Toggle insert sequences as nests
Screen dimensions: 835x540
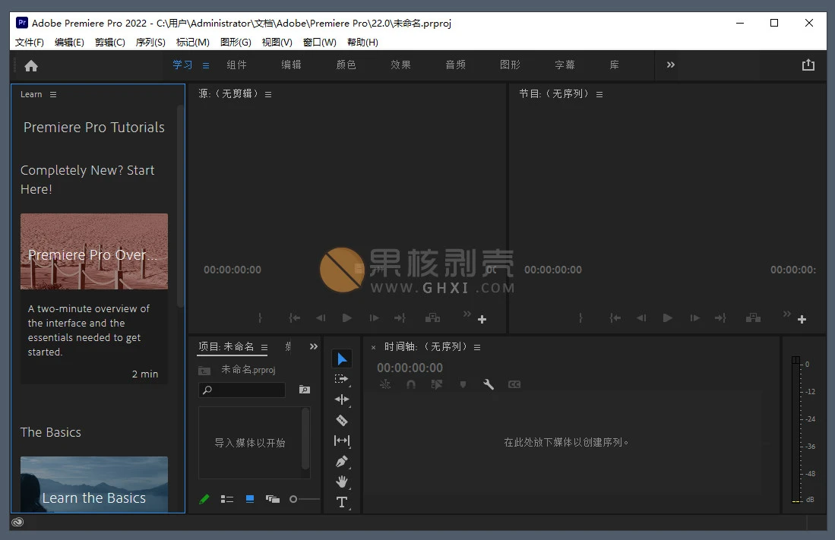coord(385,384)
